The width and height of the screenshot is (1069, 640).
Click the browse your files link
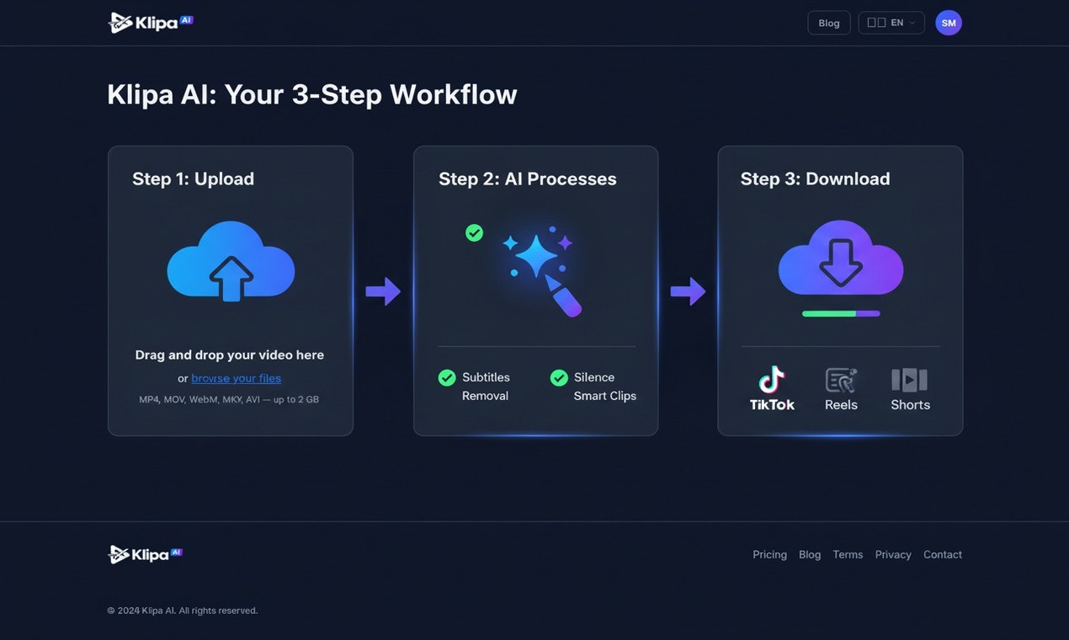[x=236, y=378]
